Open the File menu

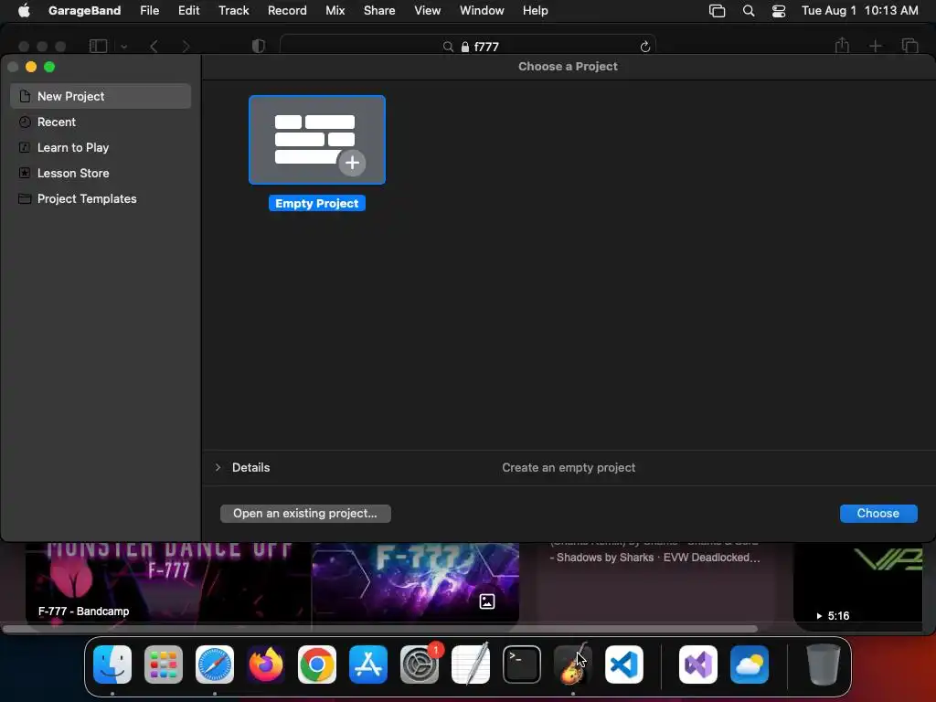pos(149,11)
